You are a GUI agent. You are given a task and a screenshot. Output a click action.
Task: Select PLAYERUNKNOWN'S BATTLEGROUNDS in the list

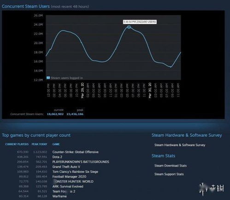click(81, 162)
